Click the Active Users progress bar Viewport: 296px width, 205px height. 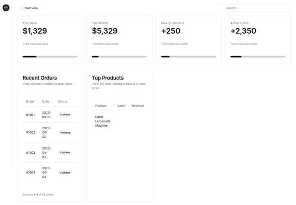(258, 56)
